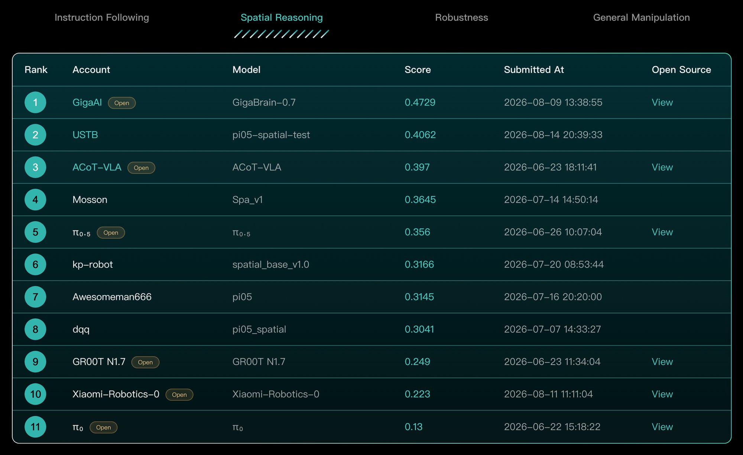The image size is (743, 455).
Task: Click the rank 9 circle badge
Action: [x=35, y=362]
